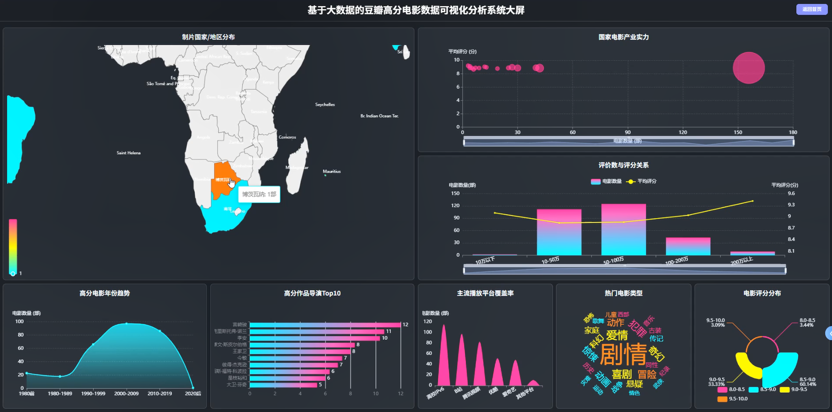Click the 国家电影产业实力 panel title
The width and height of the screenshot is (832, 412).
click(x=623, y=37)
